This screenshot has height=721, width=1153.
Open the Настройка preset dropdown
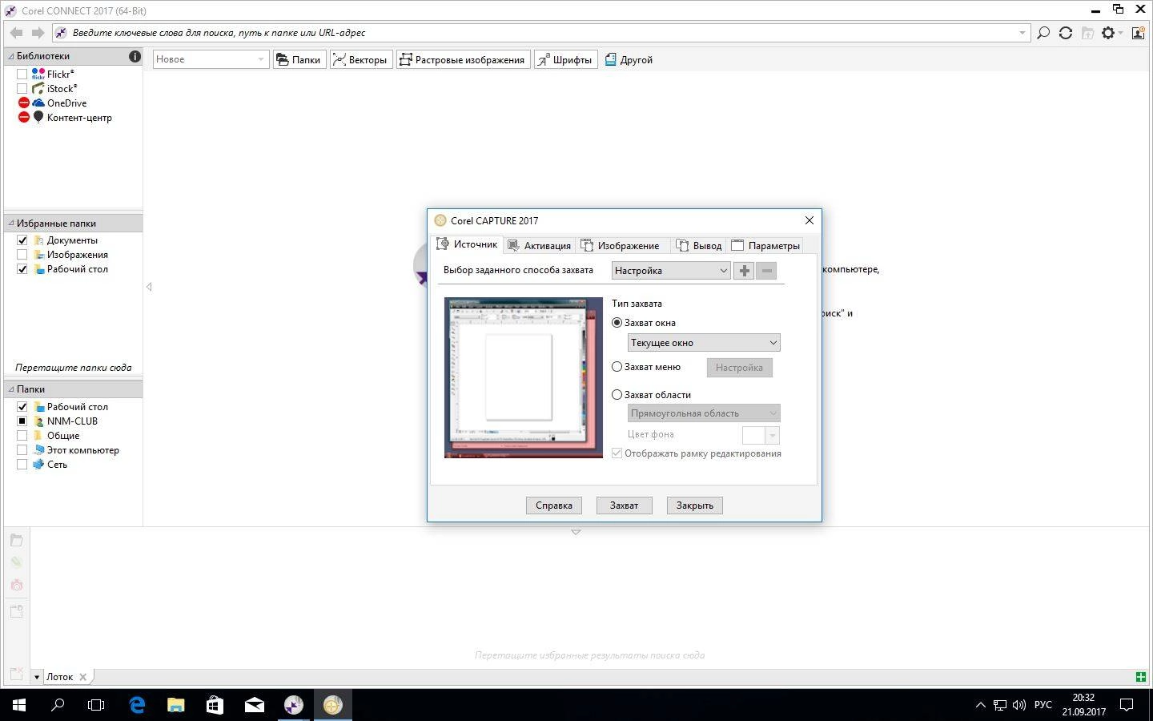click(671, 271)
